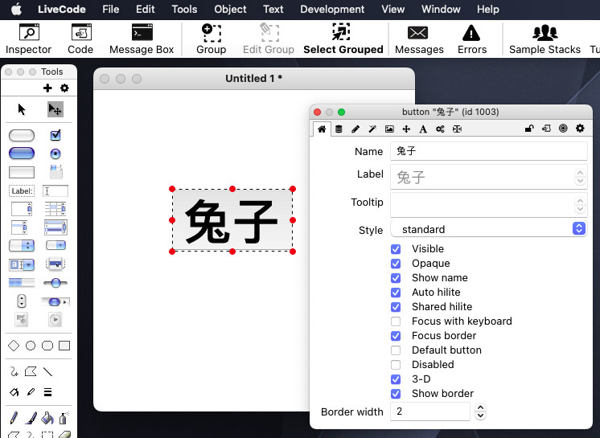The image size is (600, 438).
Task: Open the Icons image inspector tab
Action: click(x=389, y=129)
